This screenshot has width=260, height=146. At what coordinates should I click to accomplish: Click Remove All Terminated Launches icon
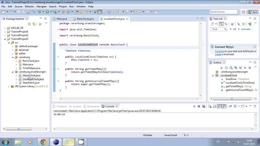pos(204,106)
